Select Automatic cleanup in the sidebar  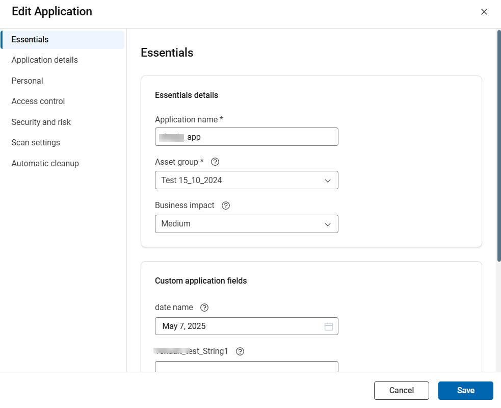coord(45,164)
